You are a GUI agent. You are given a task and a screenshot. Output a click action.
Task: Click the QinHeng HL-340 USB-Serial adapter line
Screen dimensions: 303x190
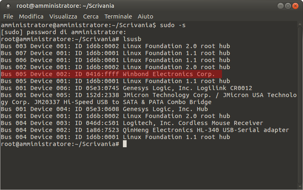tap(145, 130)
